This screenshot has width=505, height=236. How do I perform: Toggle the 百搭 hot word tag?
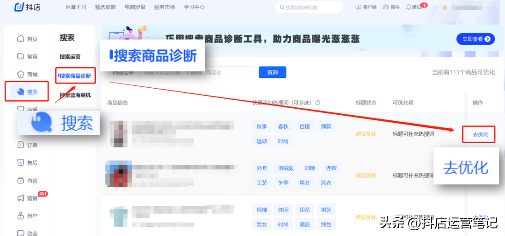pos(305,126)
